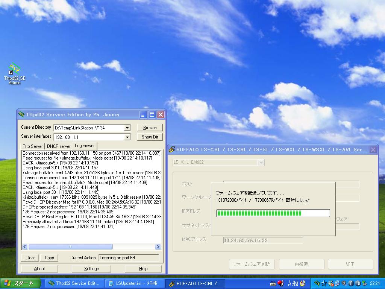The width and height of the screenshot is (385, 289).
Task: Click the Show Dir button
Action: click(150, 137)
